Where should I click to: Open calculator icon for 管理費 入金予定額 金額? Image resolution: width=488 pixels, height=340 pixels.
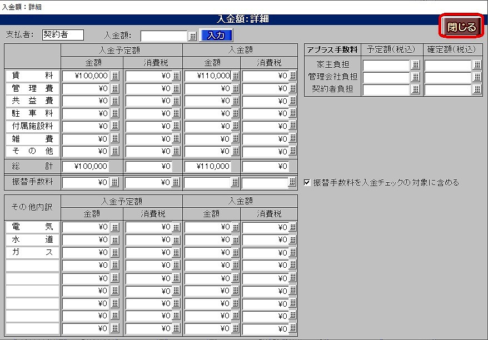pos(115,88)
